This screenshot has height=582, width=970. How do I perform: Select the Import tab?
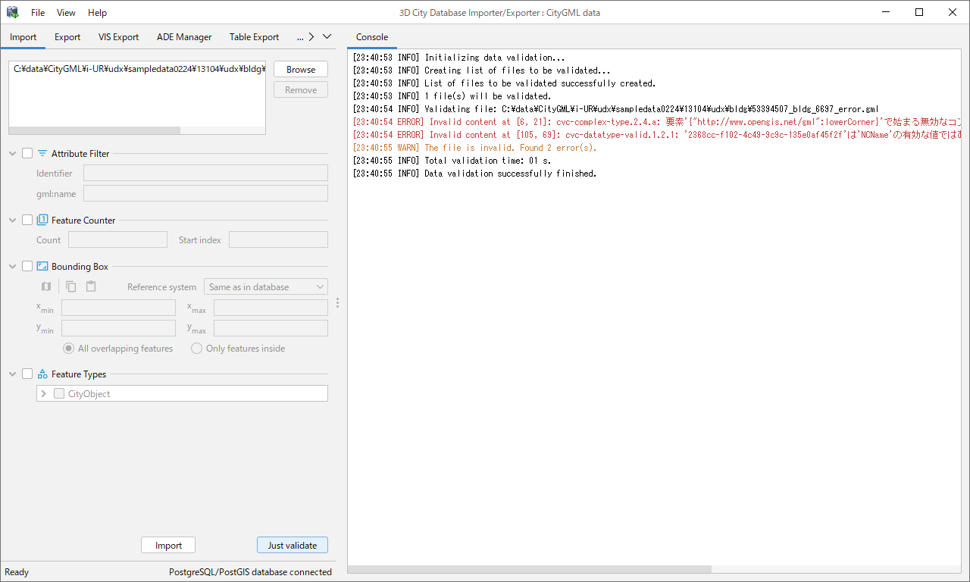coord(23,36)
